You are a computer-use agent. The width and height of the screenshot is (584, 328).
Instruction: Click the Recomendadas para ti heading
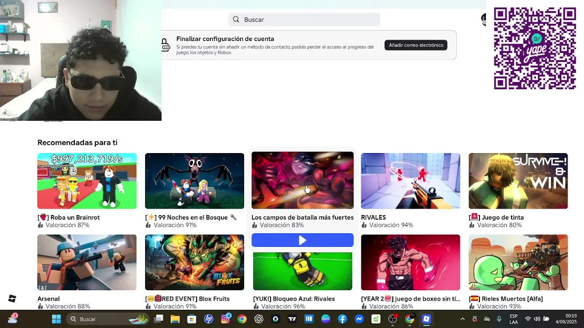coord(78,143)
